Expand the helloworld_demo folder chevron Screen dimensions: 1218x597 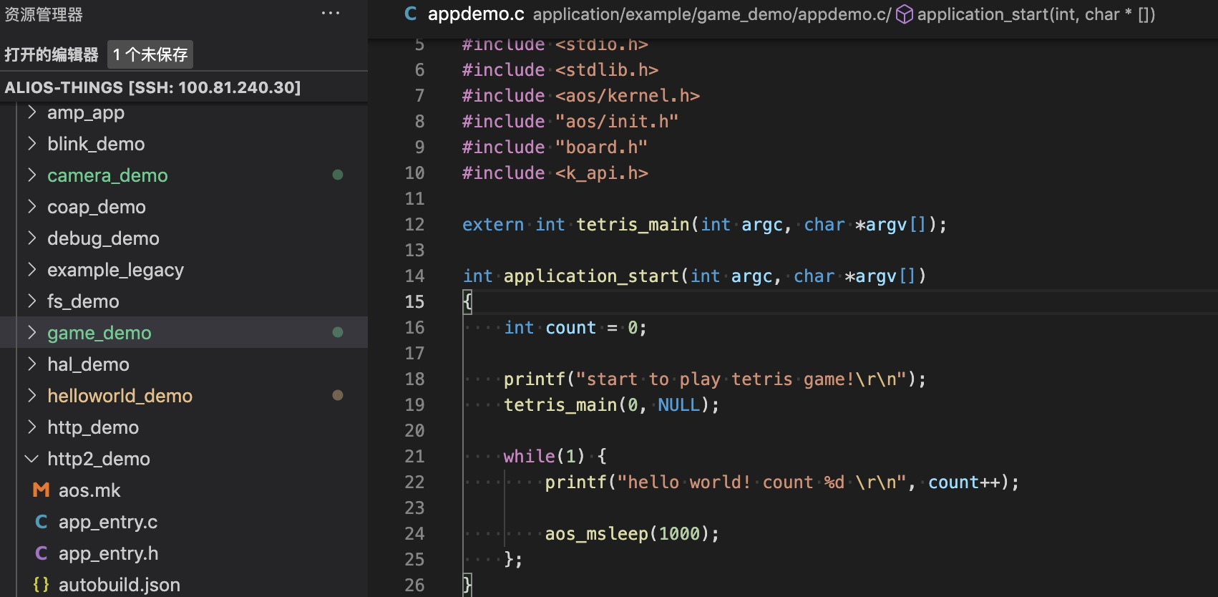tap(31, 396)
